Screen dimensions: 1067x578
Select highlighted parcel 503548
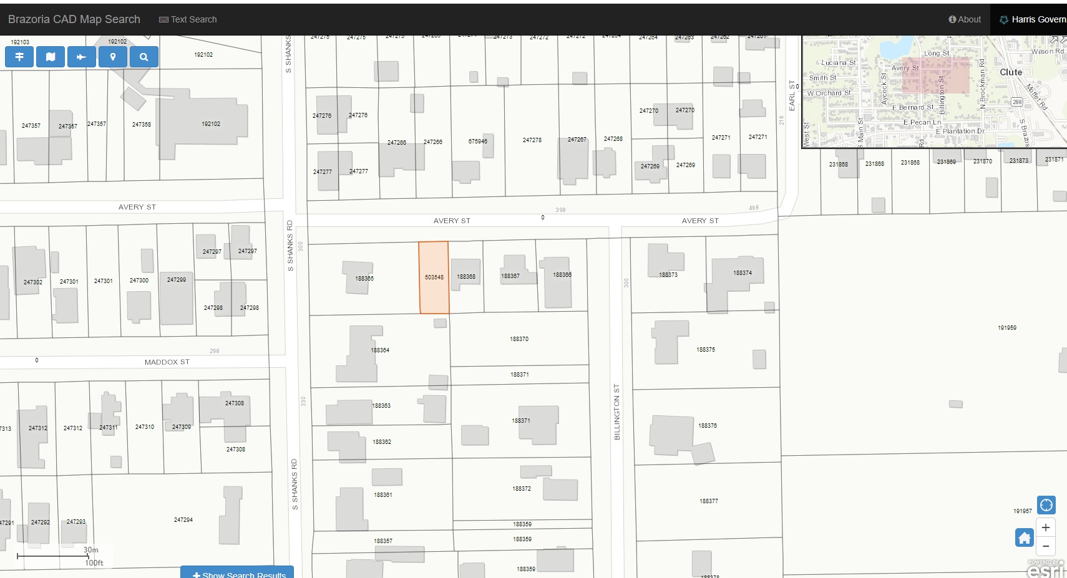(434, 277)
